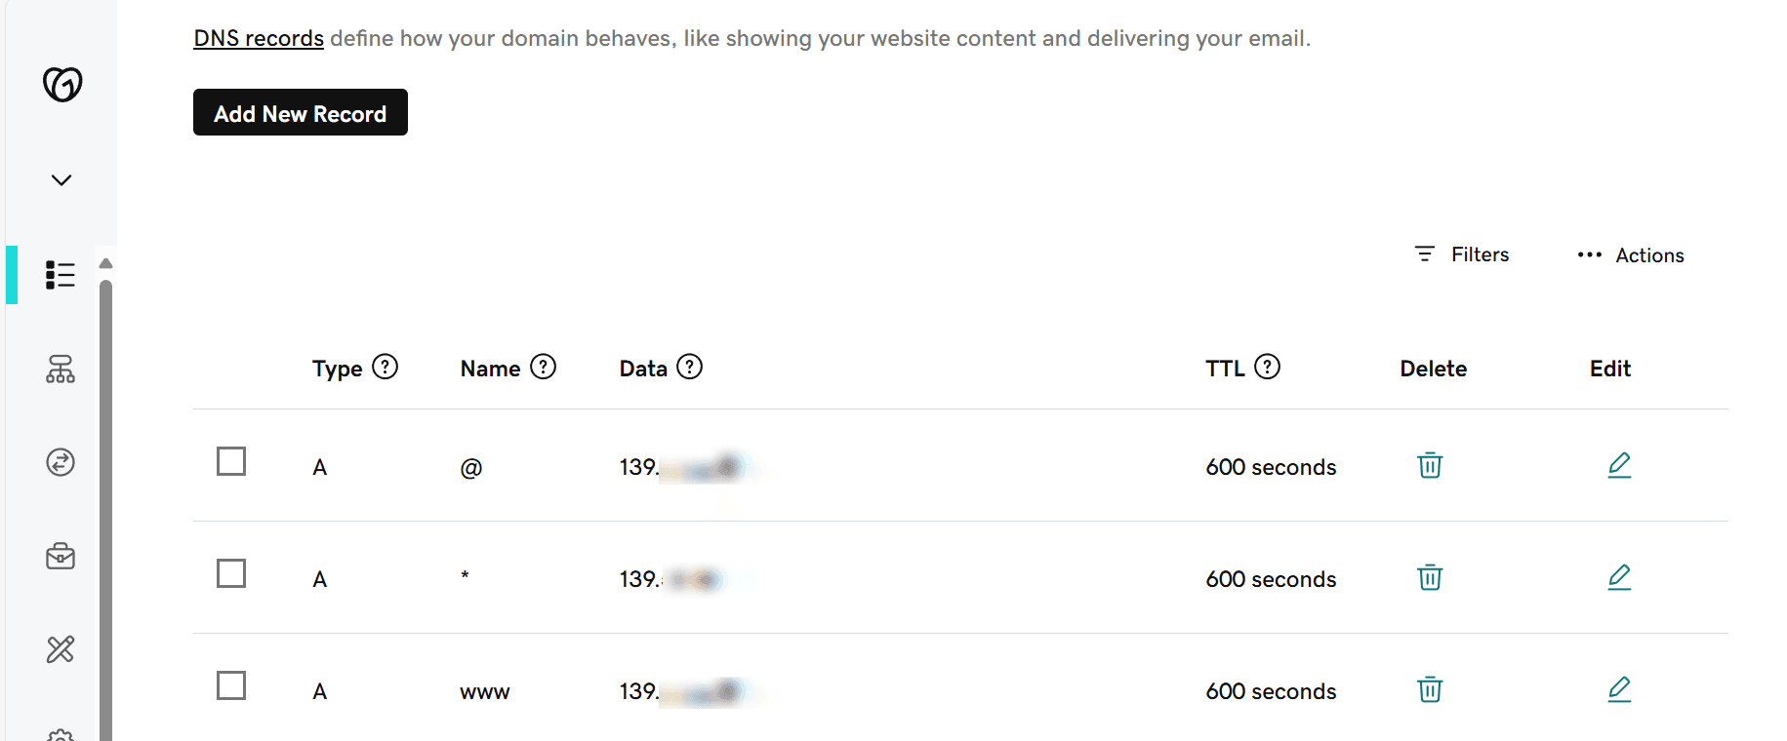Open the TTL column help tooltip

pyautogui.click(x=1269, y=368)
